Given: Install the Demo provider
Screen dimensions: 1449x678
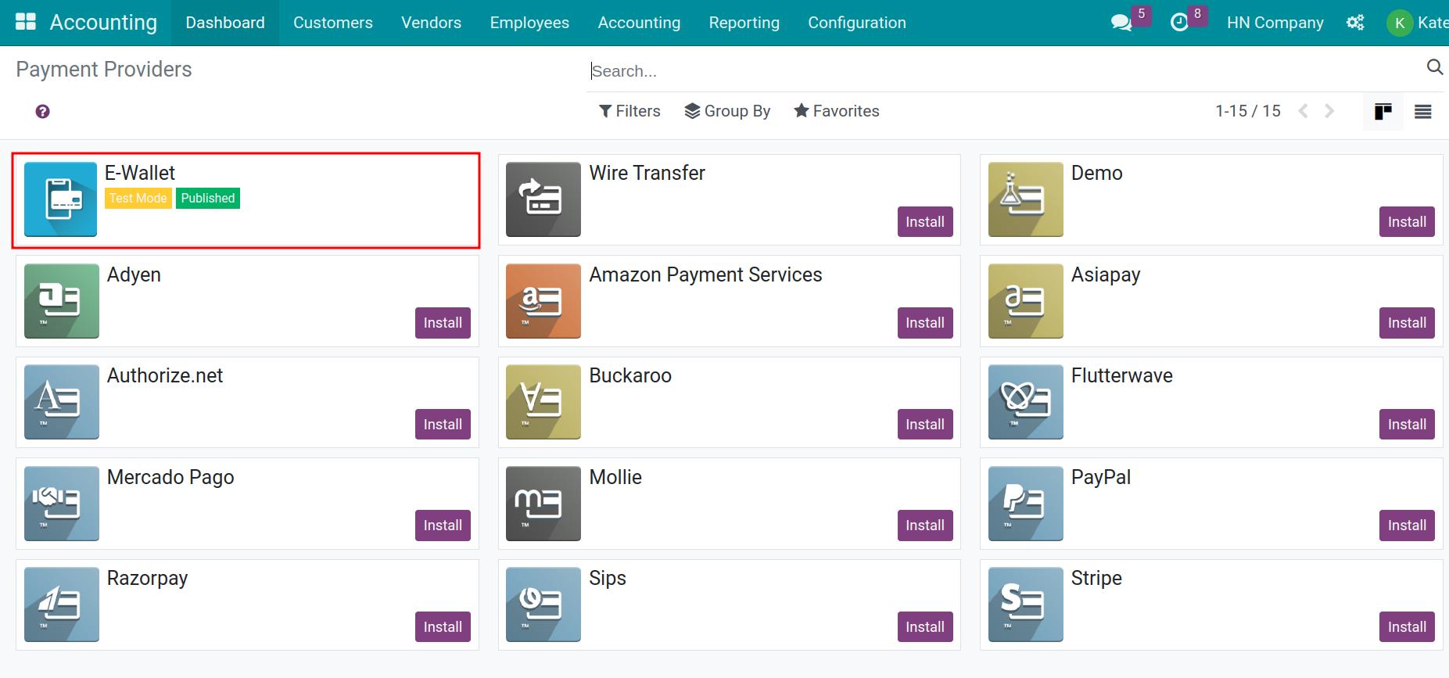Looking at the screenshot, I should click(x=1407, y=221).
